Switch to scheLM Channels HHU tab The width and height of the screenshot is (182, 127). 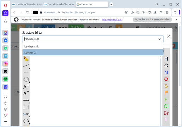27,4
